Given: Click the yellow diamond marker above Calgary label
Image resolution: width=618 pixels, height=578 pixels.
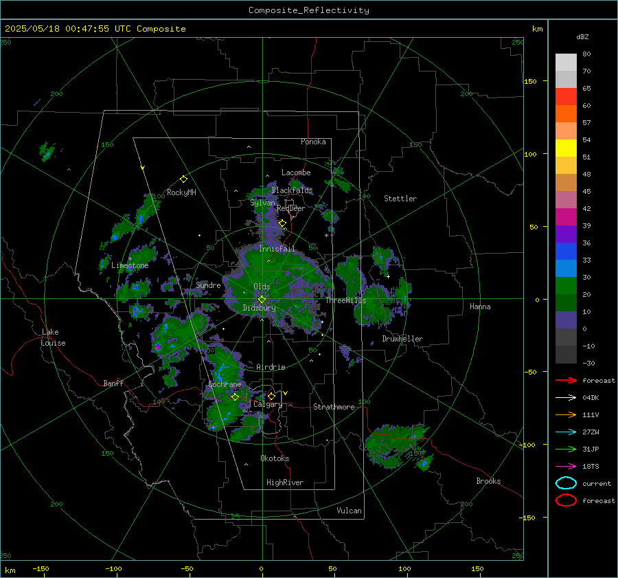Looking at the screenshot, I should click(x=271, y=396).
